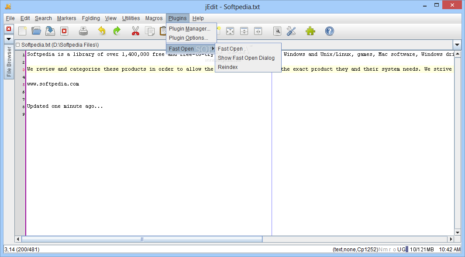The height and width of the screenshot is (257, 465).
Task: Open the Edit menu
Action: 25,18
